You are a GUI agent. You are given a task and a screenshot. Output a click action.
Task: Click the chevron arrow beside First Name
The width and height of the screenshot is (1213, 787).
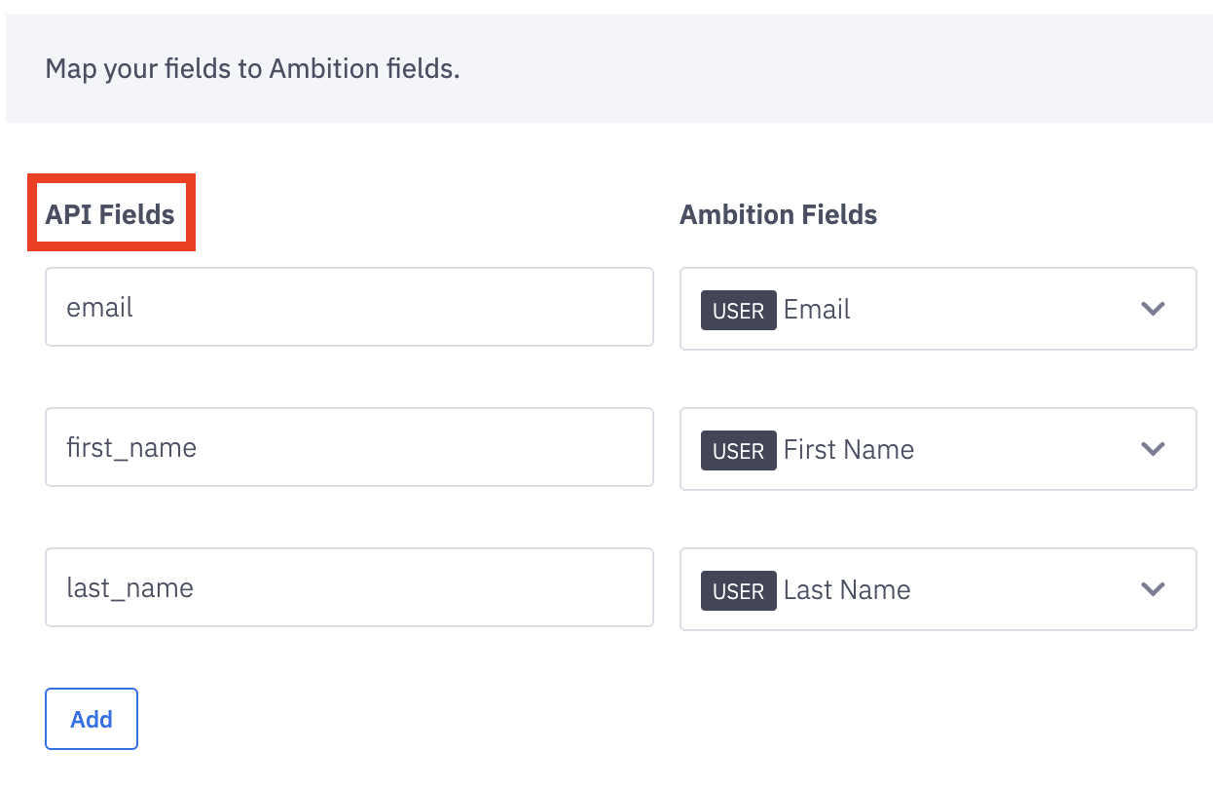tap(1153, 449)
